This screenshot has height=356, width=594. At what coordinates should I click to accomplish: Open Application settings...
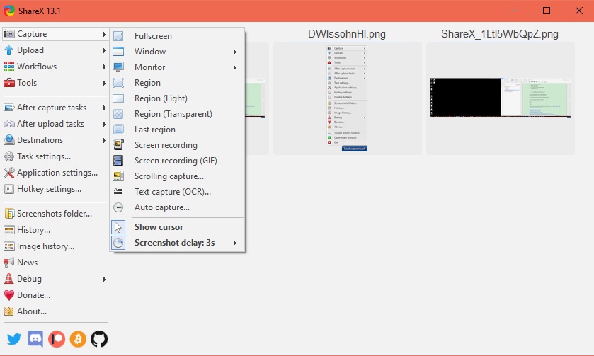pyautogui.click(x=55, y=173)
